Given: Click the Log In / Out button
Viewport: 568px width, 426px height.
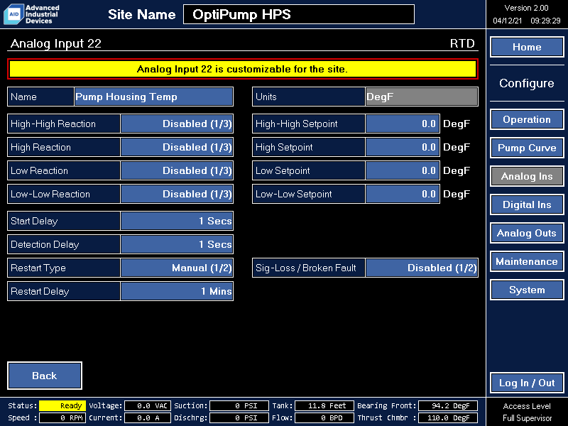Looking at the screenshot, I should tap(527, 383).
